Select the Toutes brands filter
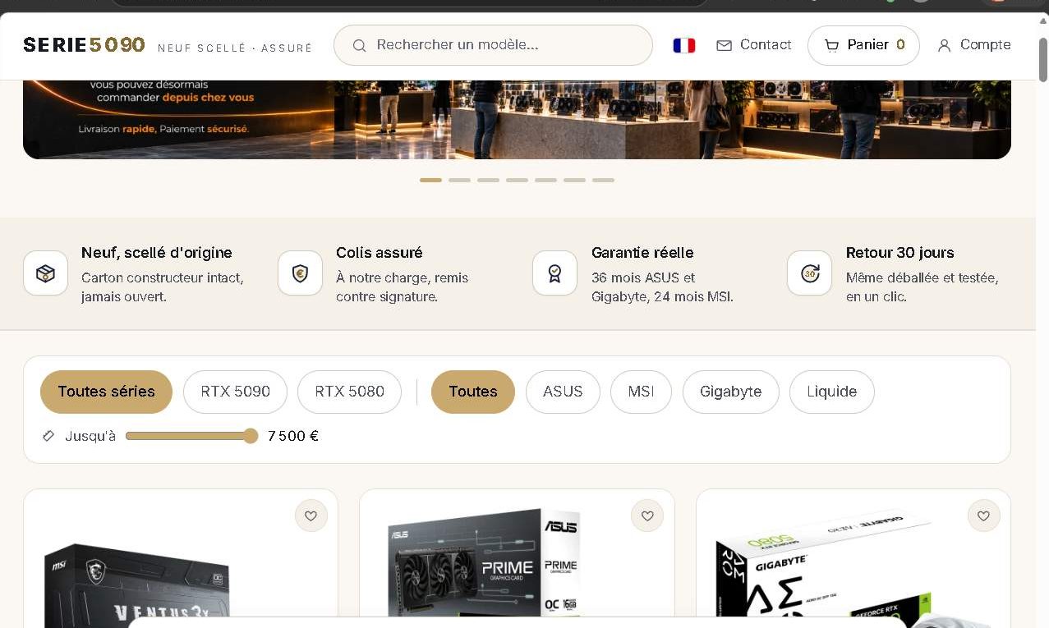The height and width of the screenshot is (628, 1049). point(473,392)
